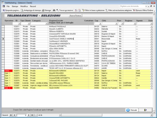Expand the Regione filter dropdown
This screenshot has width=157, height=118.
click(x=135, y=24)
